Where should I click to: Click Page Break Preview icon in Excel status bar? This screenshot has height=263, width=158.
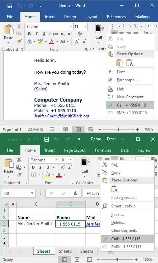[90, 259]
